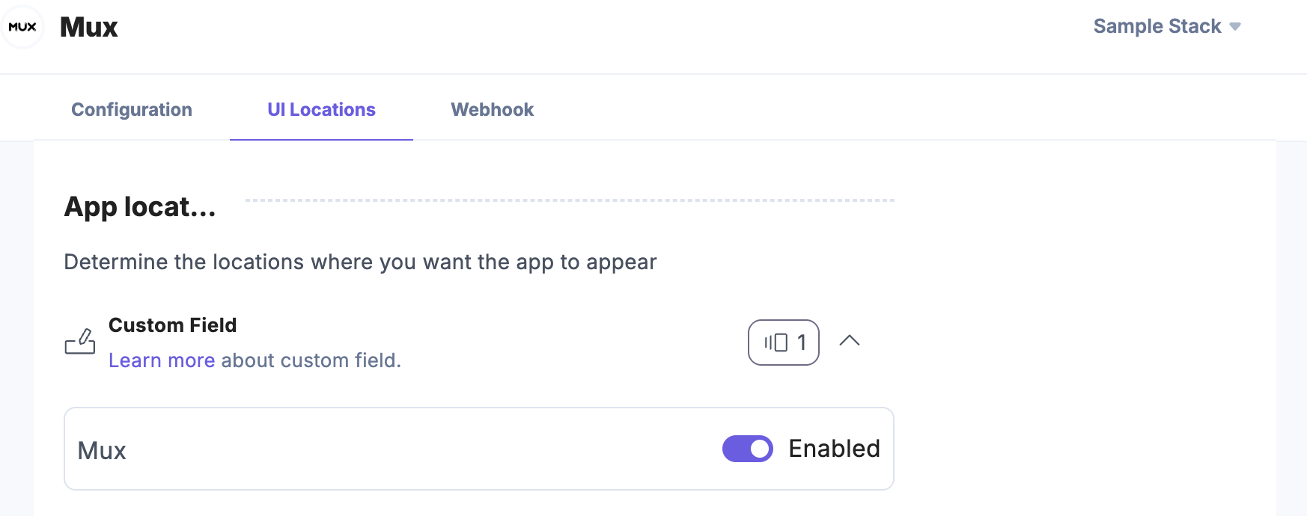Click the Mux name in the location row
The image size is (1307, 516).
point(102,451)
